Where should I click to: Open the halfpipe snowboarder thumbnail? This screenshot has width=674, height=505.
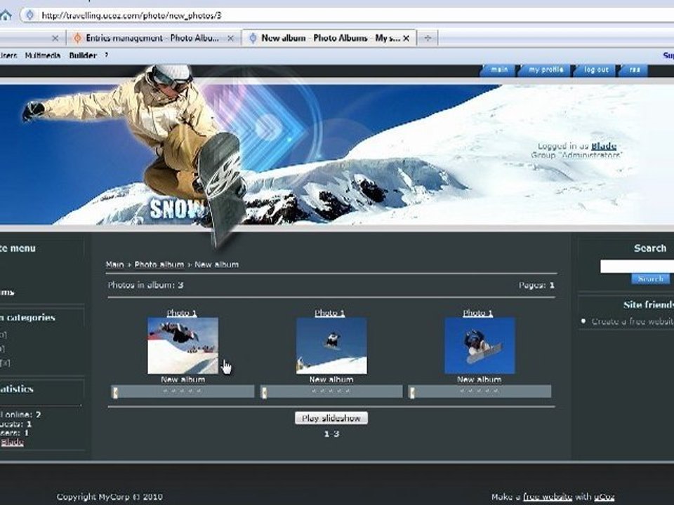click(183, 346)
